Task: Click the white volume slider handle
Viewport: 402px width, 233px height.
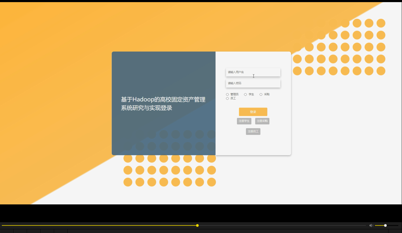Action: (x=385, y=225)
